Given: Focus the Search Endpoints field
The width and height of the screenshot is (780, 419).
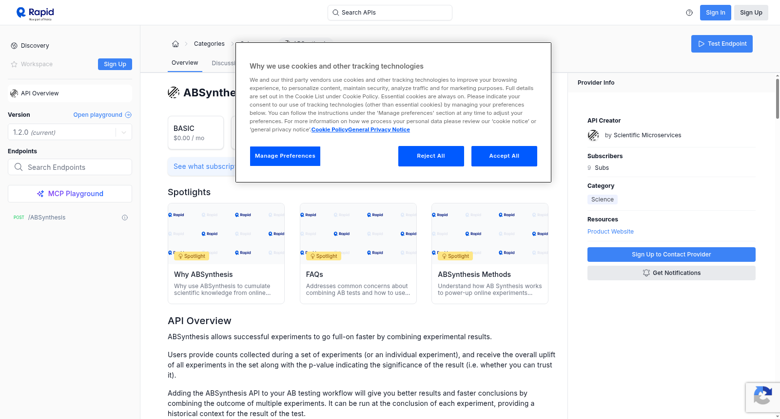Looking at the screenshot, I should click(70, 167).
